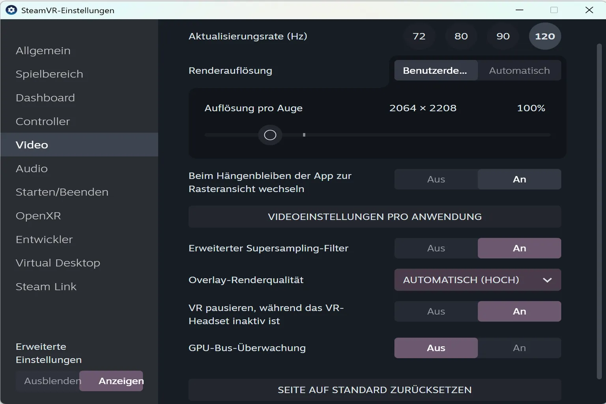This screenshot has width=606, height=404.
Task: Set refresh rate to 80 Hz
Action: pos(461,36)
